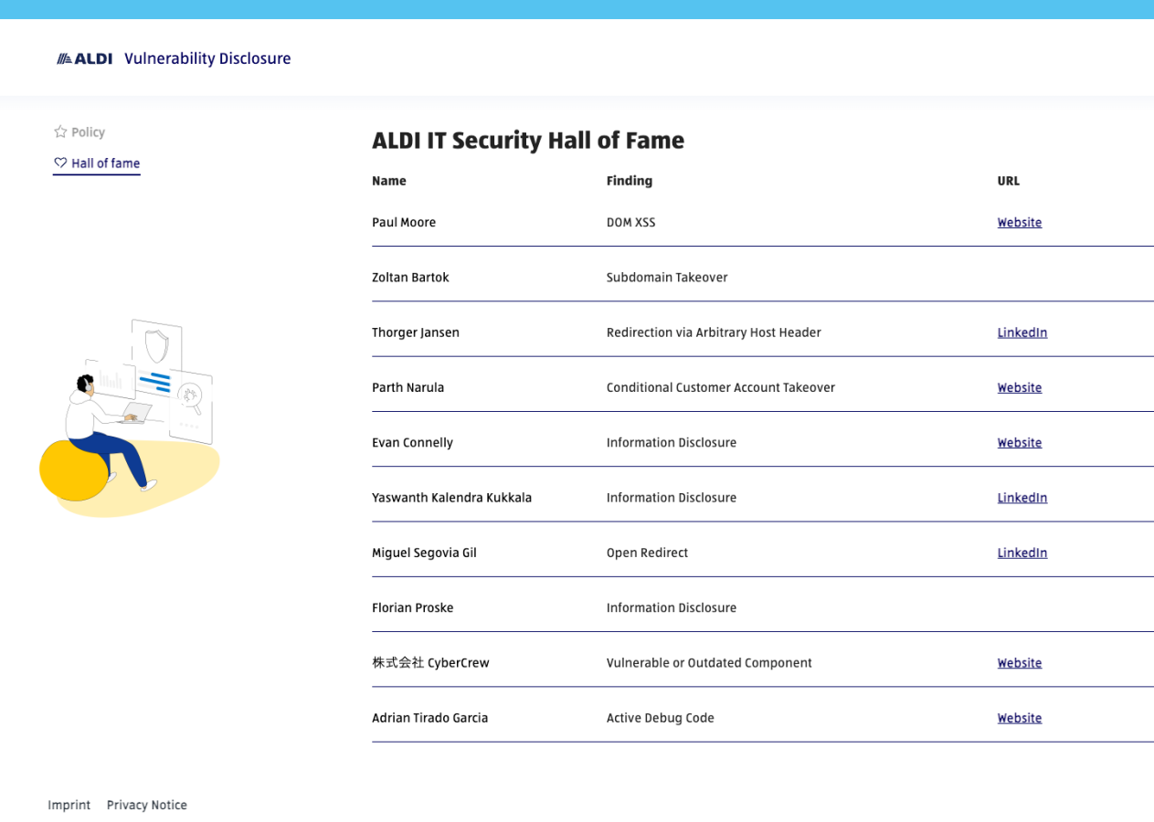Click the ALDI logo in header
Image resolution: width=1154 pixels, height=822 pixels.
[84, 58]
